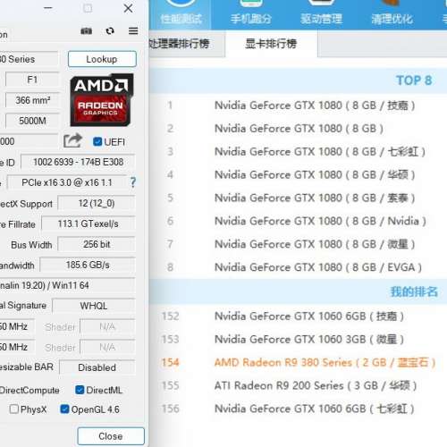Select rank 1 GTX 1080 技嘉 row
This screenshot has height=447, width=447.
tap(298, 105)
